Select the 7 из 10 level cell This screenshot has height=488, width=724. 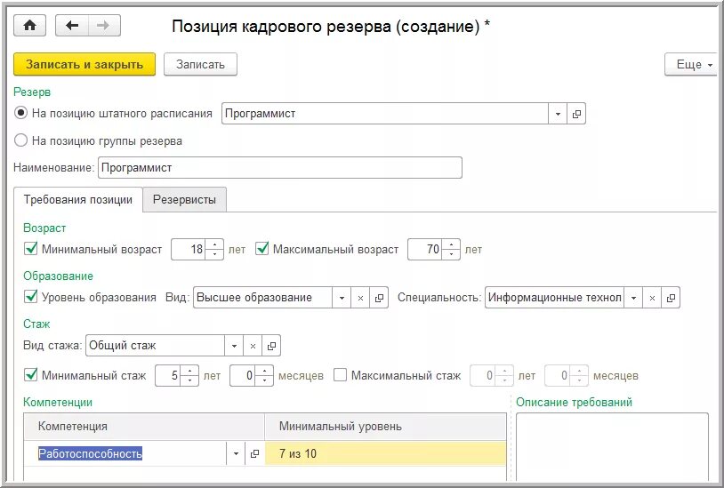(385, 454)
